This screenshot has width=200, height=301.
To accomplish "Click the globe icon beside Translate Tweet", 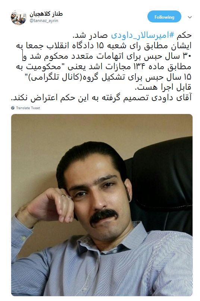I will [13, 108].
